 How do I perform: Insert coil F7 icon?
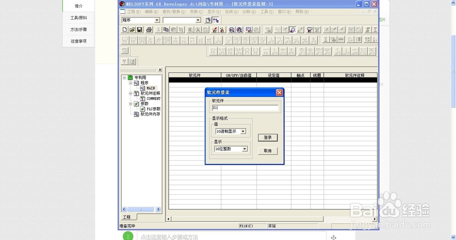pyautogui.click(x=247, y=51)
